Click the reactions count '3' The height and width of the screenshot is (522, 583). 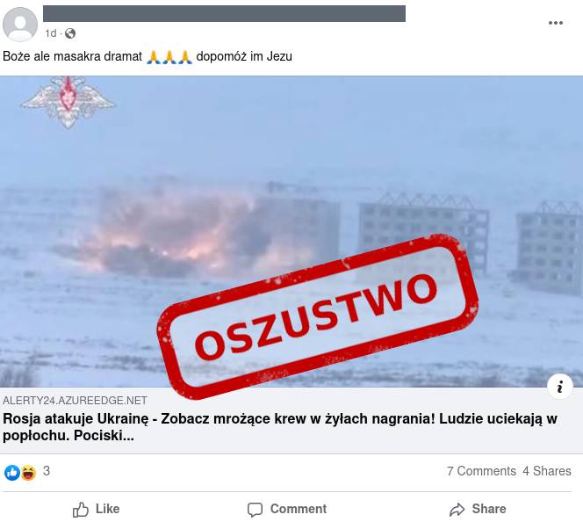click(47, 471)
